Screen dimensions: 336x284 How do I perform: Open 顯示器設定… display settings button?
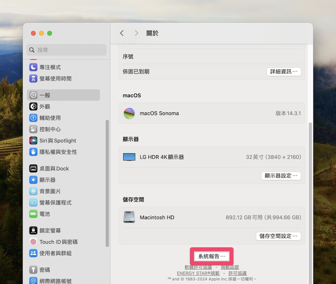coord(281,176)
